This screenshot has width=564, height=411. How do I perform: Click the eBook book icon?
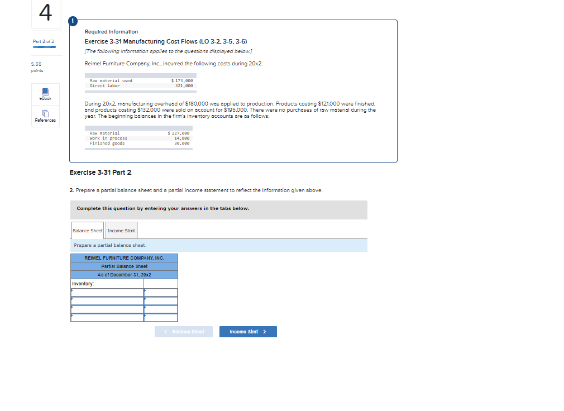point(45,91)
